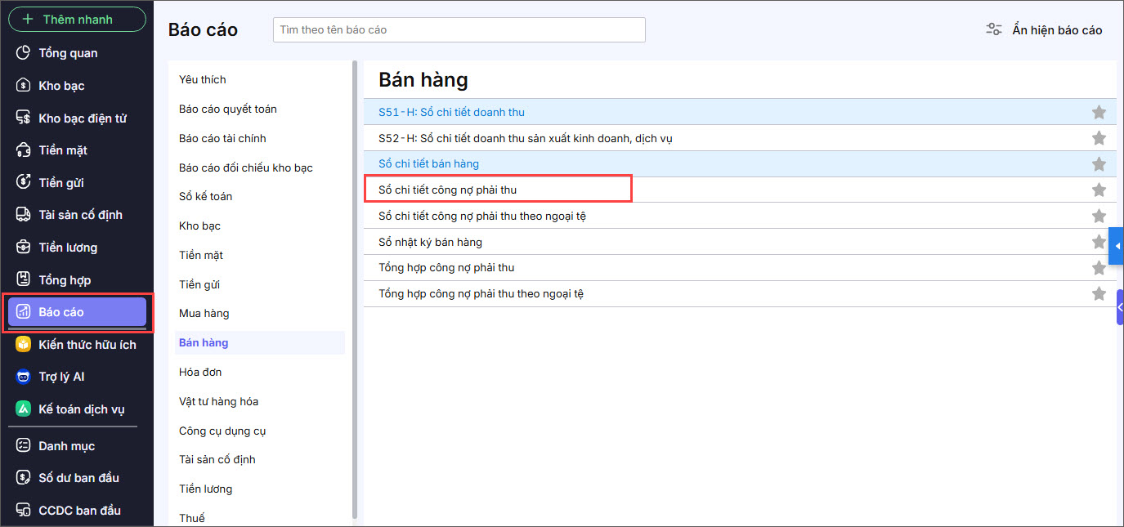Click the Kiến thức hữu ích icon
This screenshot has width=1124, height=527.
pos(23,345)
